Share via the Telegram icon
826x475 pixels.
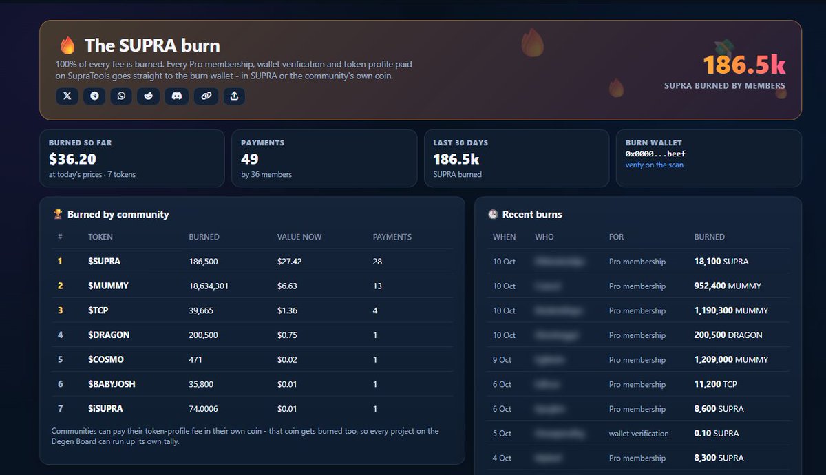(x=94, y=96)
